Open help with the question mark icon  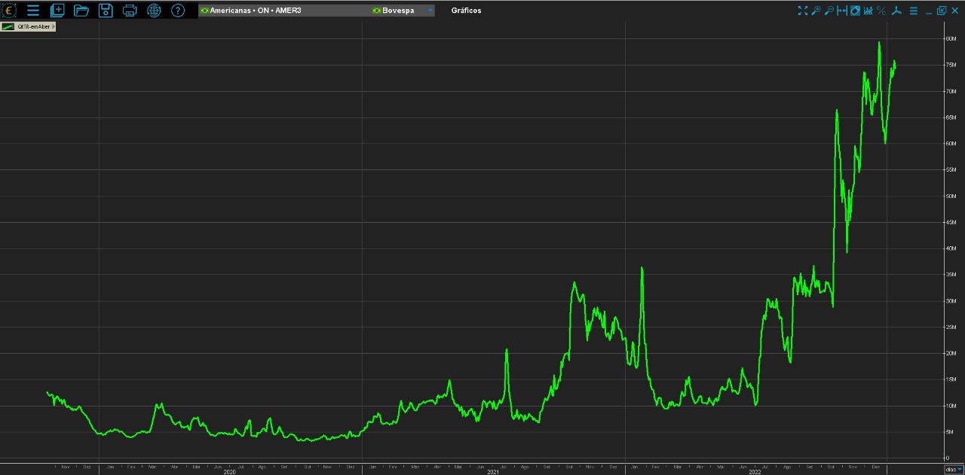coord(178,11)
